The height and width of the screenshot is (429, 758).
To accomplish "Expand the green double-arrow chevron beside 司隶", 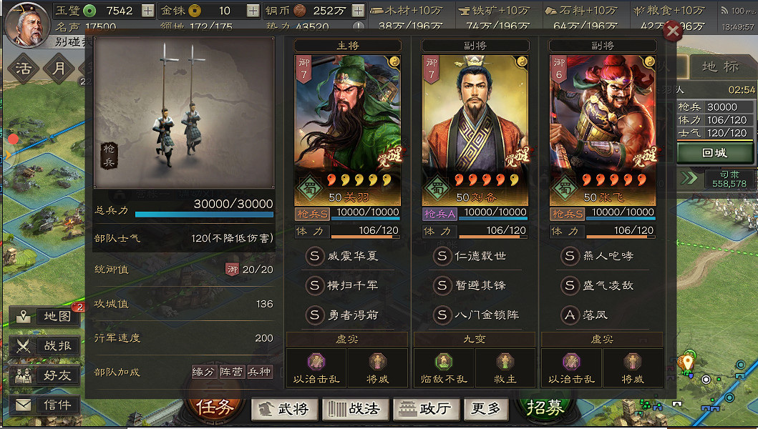I will tap(689, 178).
